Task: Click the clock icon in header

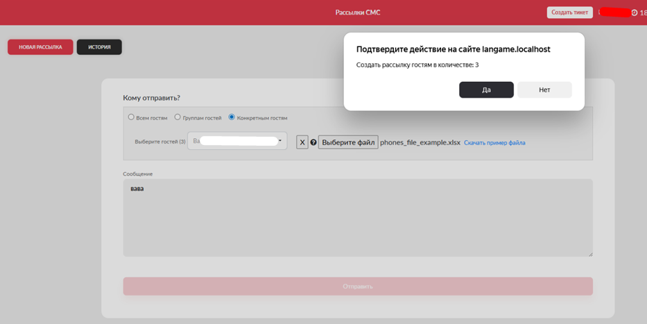Action: (634, 12)
